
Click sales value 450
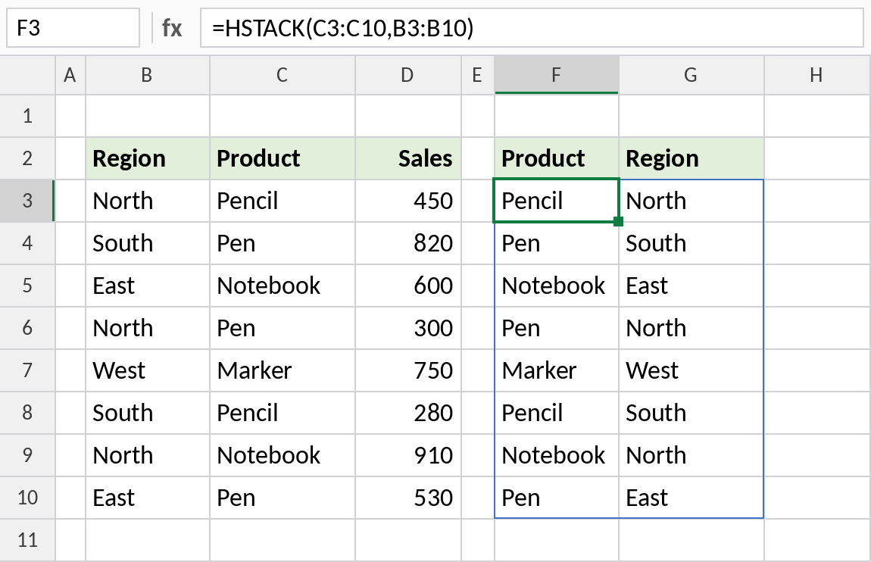click(x=407, y=201)
